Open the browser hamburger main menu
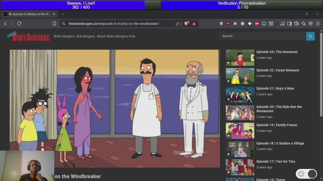This screenshot has height=181, width=323. [x=318, y=24]
